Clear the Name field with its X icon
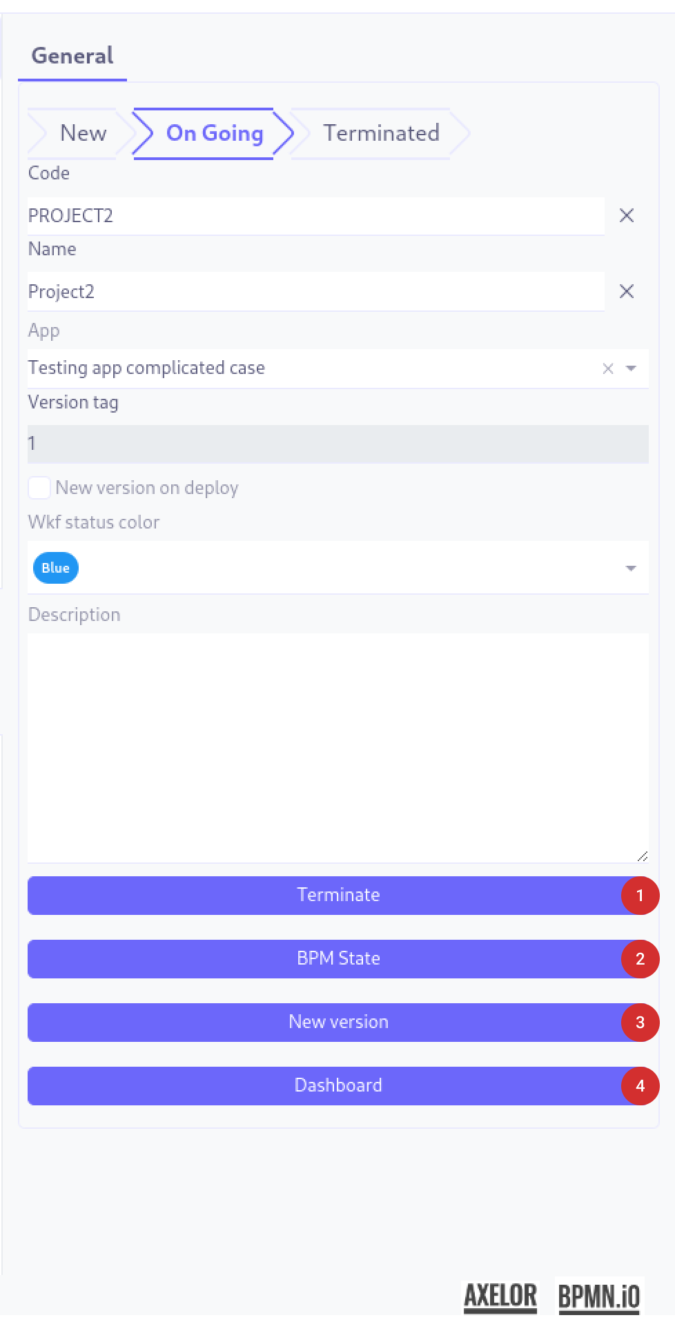Screen dimensions: 675x1322 (626, 292)
